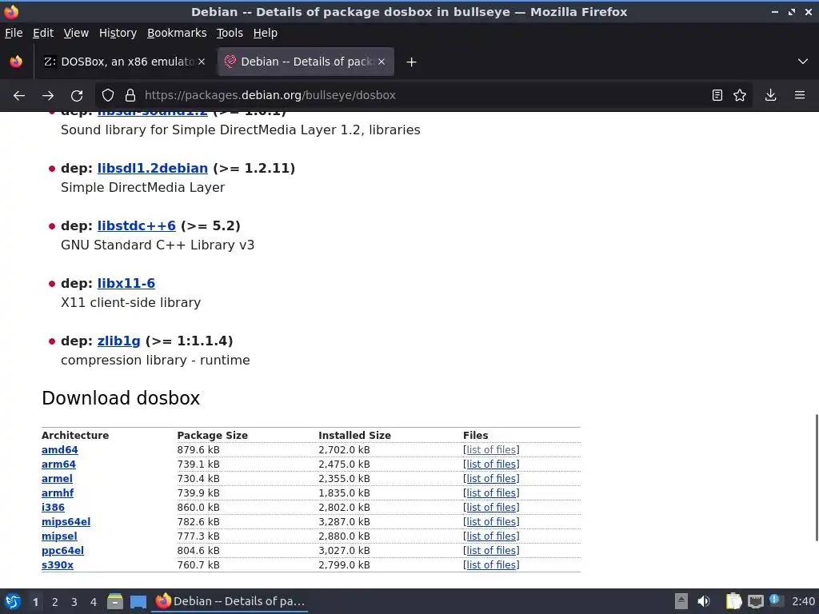Open the Tools menu

[x=230, y=33]
